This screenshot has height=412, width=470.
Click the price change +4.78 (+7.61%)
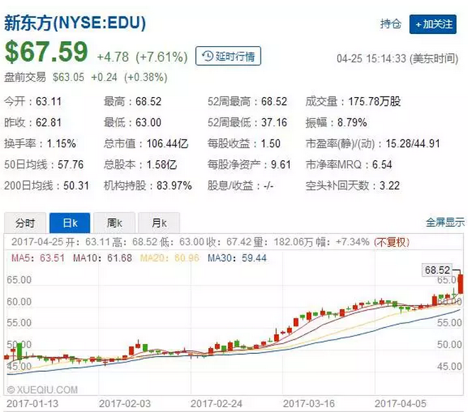coord(143,57)
